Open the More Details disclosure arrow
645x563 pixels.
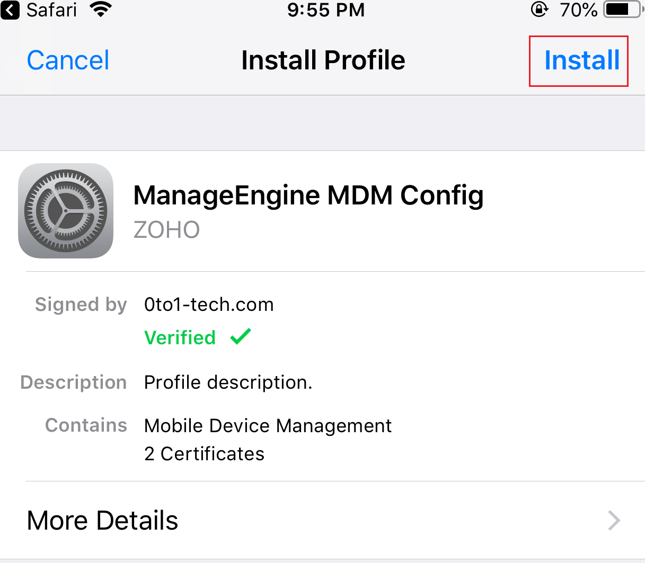pos(613,520)
